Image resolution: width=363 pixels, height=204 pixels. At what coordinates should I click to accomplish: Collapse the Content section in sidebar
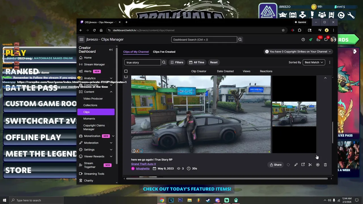[x=111, y=92]
